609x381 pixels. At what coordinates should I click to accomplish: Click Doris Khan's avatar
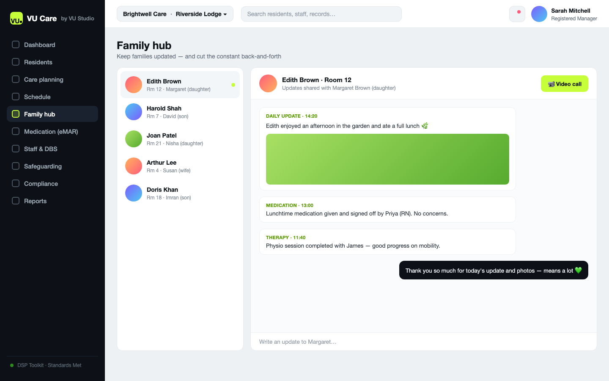(x=134, y=193)
